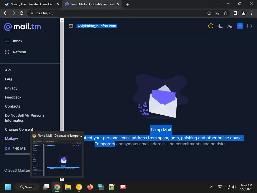
Task: Click the 0 B / 40 MB storage text
Action: tap(15, 149)
